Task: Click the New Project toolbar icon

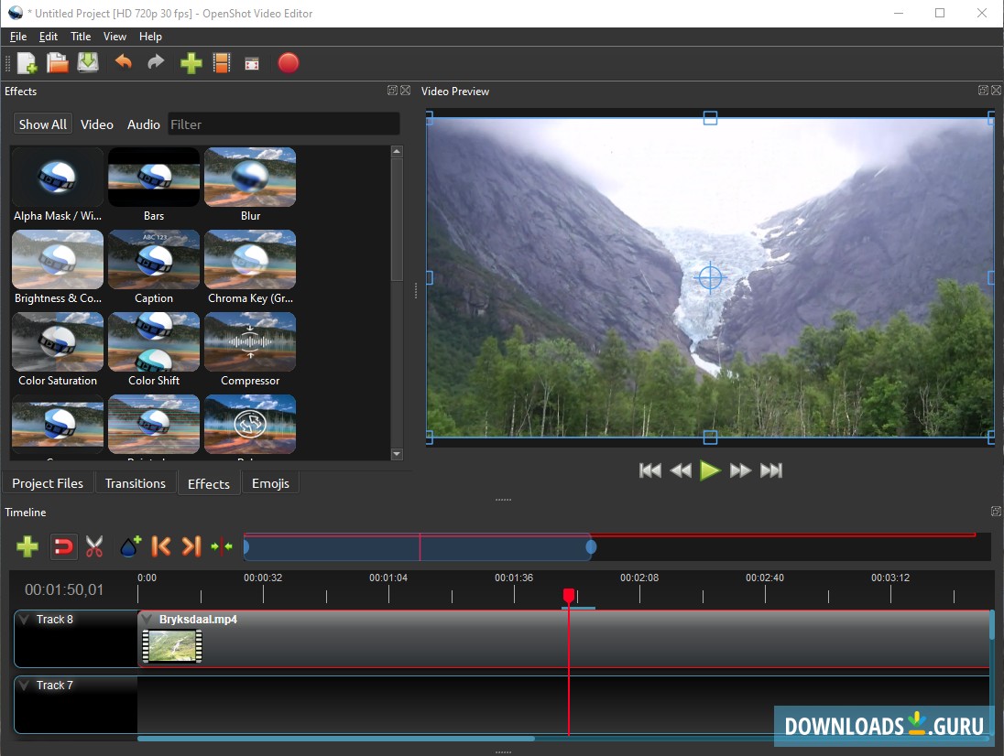Action: click(x=27, y=63)
